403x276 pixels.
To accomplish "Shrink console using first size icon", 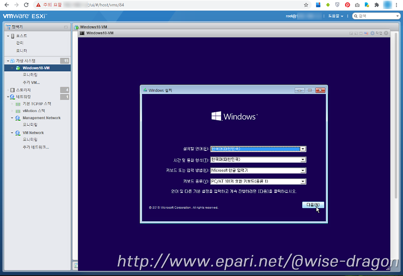I will [351, 33].
